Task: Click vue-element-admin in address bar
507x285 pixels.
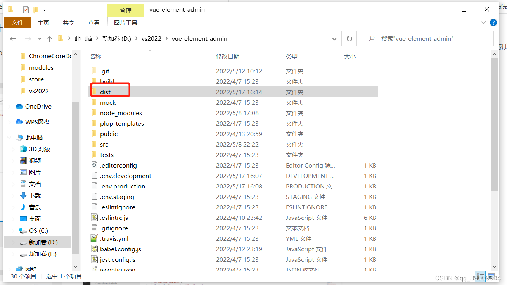Action: pyautogui.click(x=199, y=39)
